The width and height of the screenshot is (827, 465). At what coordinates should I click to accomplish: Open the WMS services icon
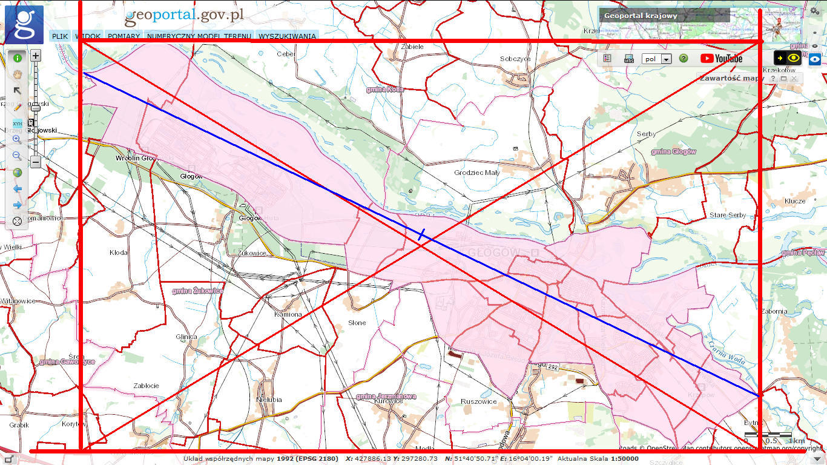[x=629, y=59]
